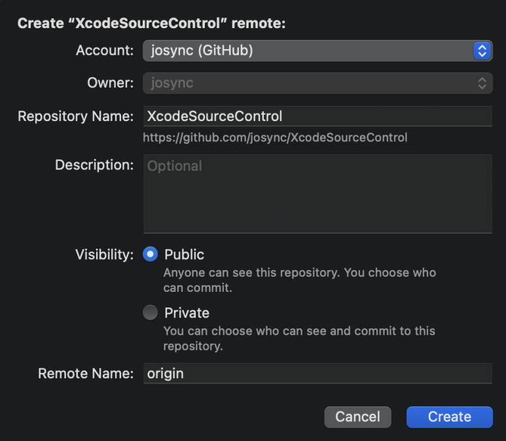Image resolution: width=506 pixels, height=441 pixels.
Task: Focus the Remote Name field containing origin
Action: 317,374
